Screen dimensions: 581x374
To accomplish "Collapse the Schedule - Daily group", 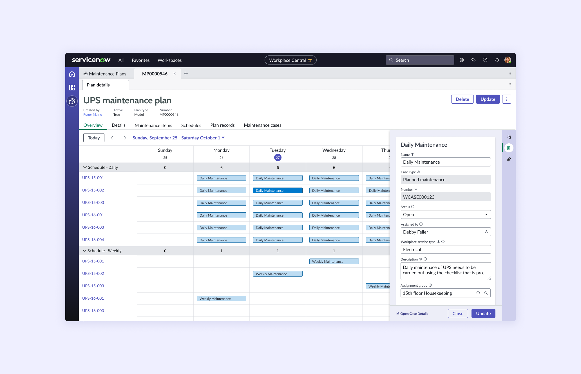I will [x=85, y=167].
